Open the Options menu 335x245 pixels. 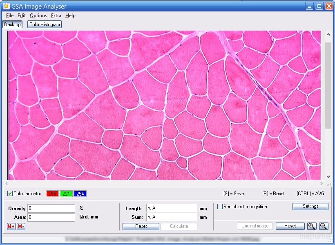coord(38,16)
